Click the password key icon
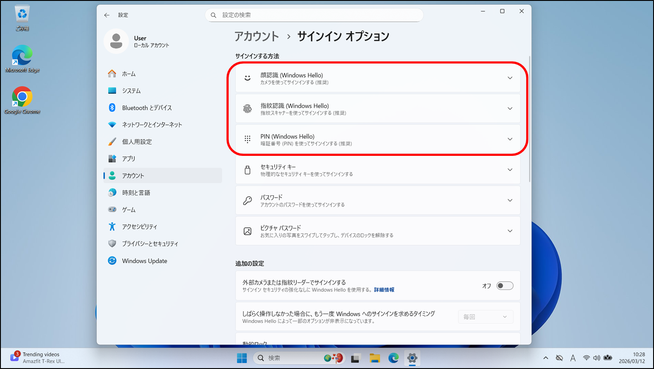654x369 pixels. [x=248, y=200]
